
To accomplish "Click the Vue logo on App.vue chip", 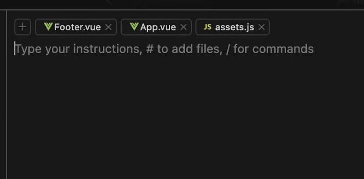I will pyautogui.click(x=134, y=27).
